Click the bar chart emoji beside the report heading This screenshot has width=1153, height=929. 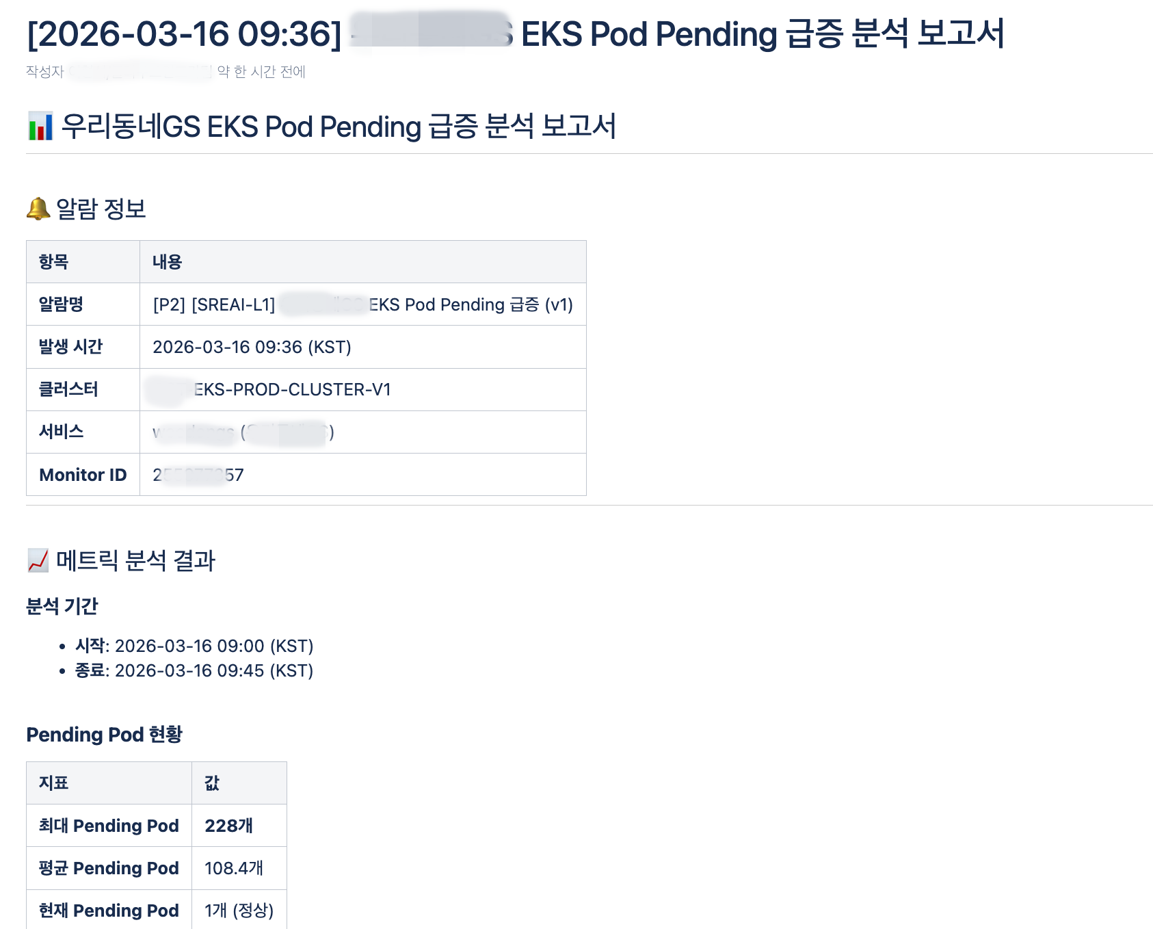[x=40, y=127]
